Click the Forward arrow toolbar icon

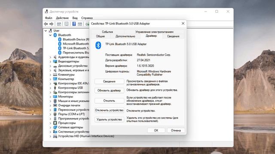(52, 24)
